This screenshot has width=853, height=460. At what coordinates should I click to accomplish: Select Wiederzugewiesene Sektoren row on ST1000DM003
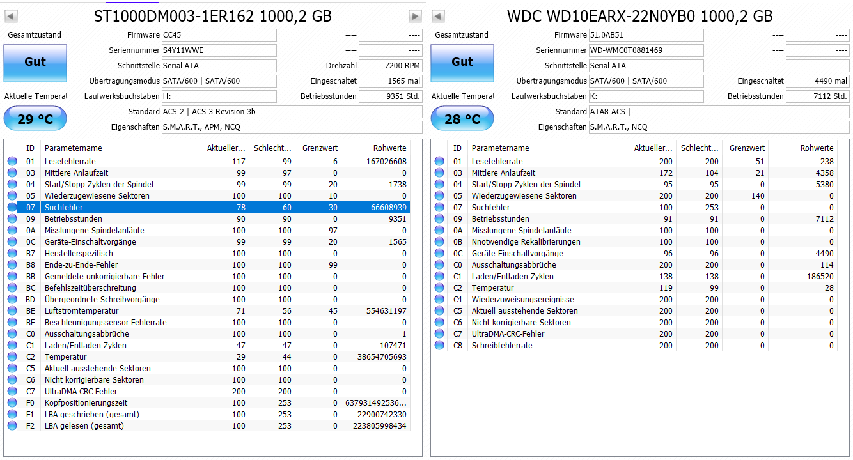207,196
